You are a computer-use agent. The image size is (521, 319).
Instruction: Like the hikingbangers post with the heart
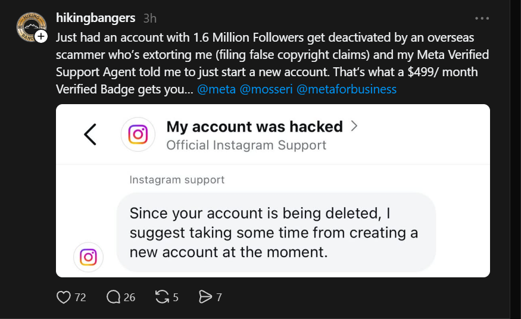point(64,297)
